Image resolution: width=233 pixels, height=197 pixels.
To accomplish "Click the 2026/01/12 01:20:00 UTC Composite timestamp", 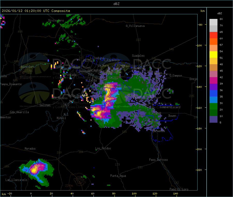I will pos(36,11).
